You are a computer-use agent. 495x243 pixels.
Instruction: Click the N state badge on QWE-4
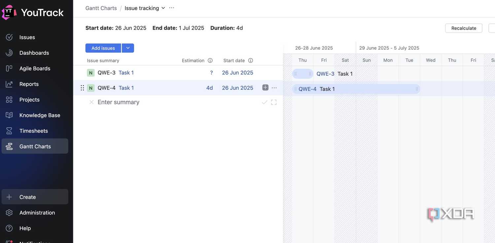(91, 88)
